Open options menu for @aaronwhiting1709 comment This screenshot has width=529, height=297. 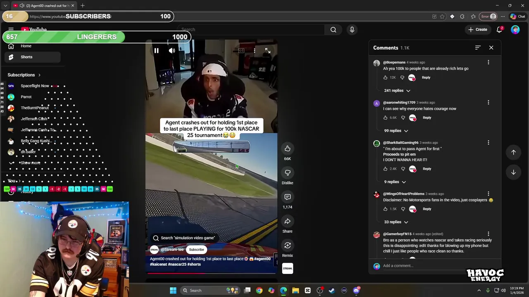488,102
